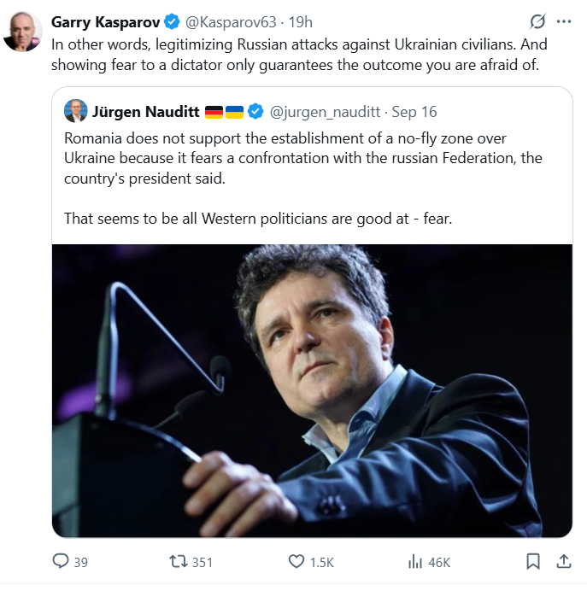Click the Jürgen Nauditt quoted name

click(145, 112)
